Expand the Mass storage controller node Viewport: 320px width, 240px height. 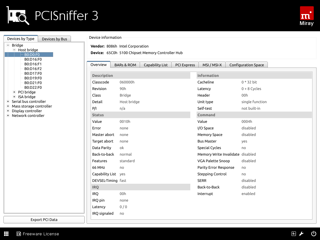click(8, 106)
